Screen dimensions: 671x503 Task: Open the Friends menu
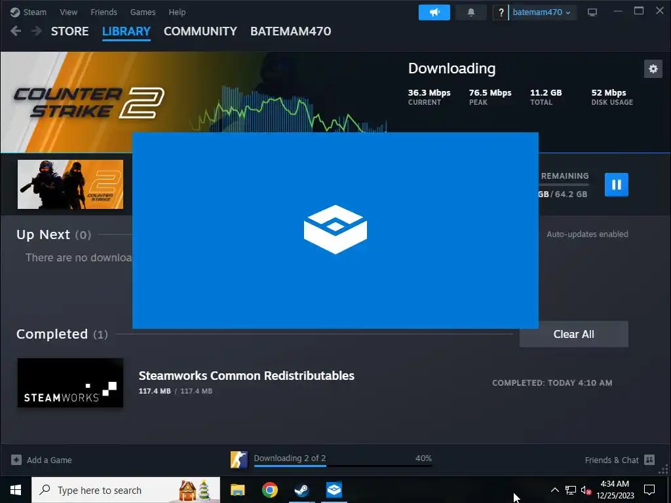pyautogui.click(x=104, y=12)
